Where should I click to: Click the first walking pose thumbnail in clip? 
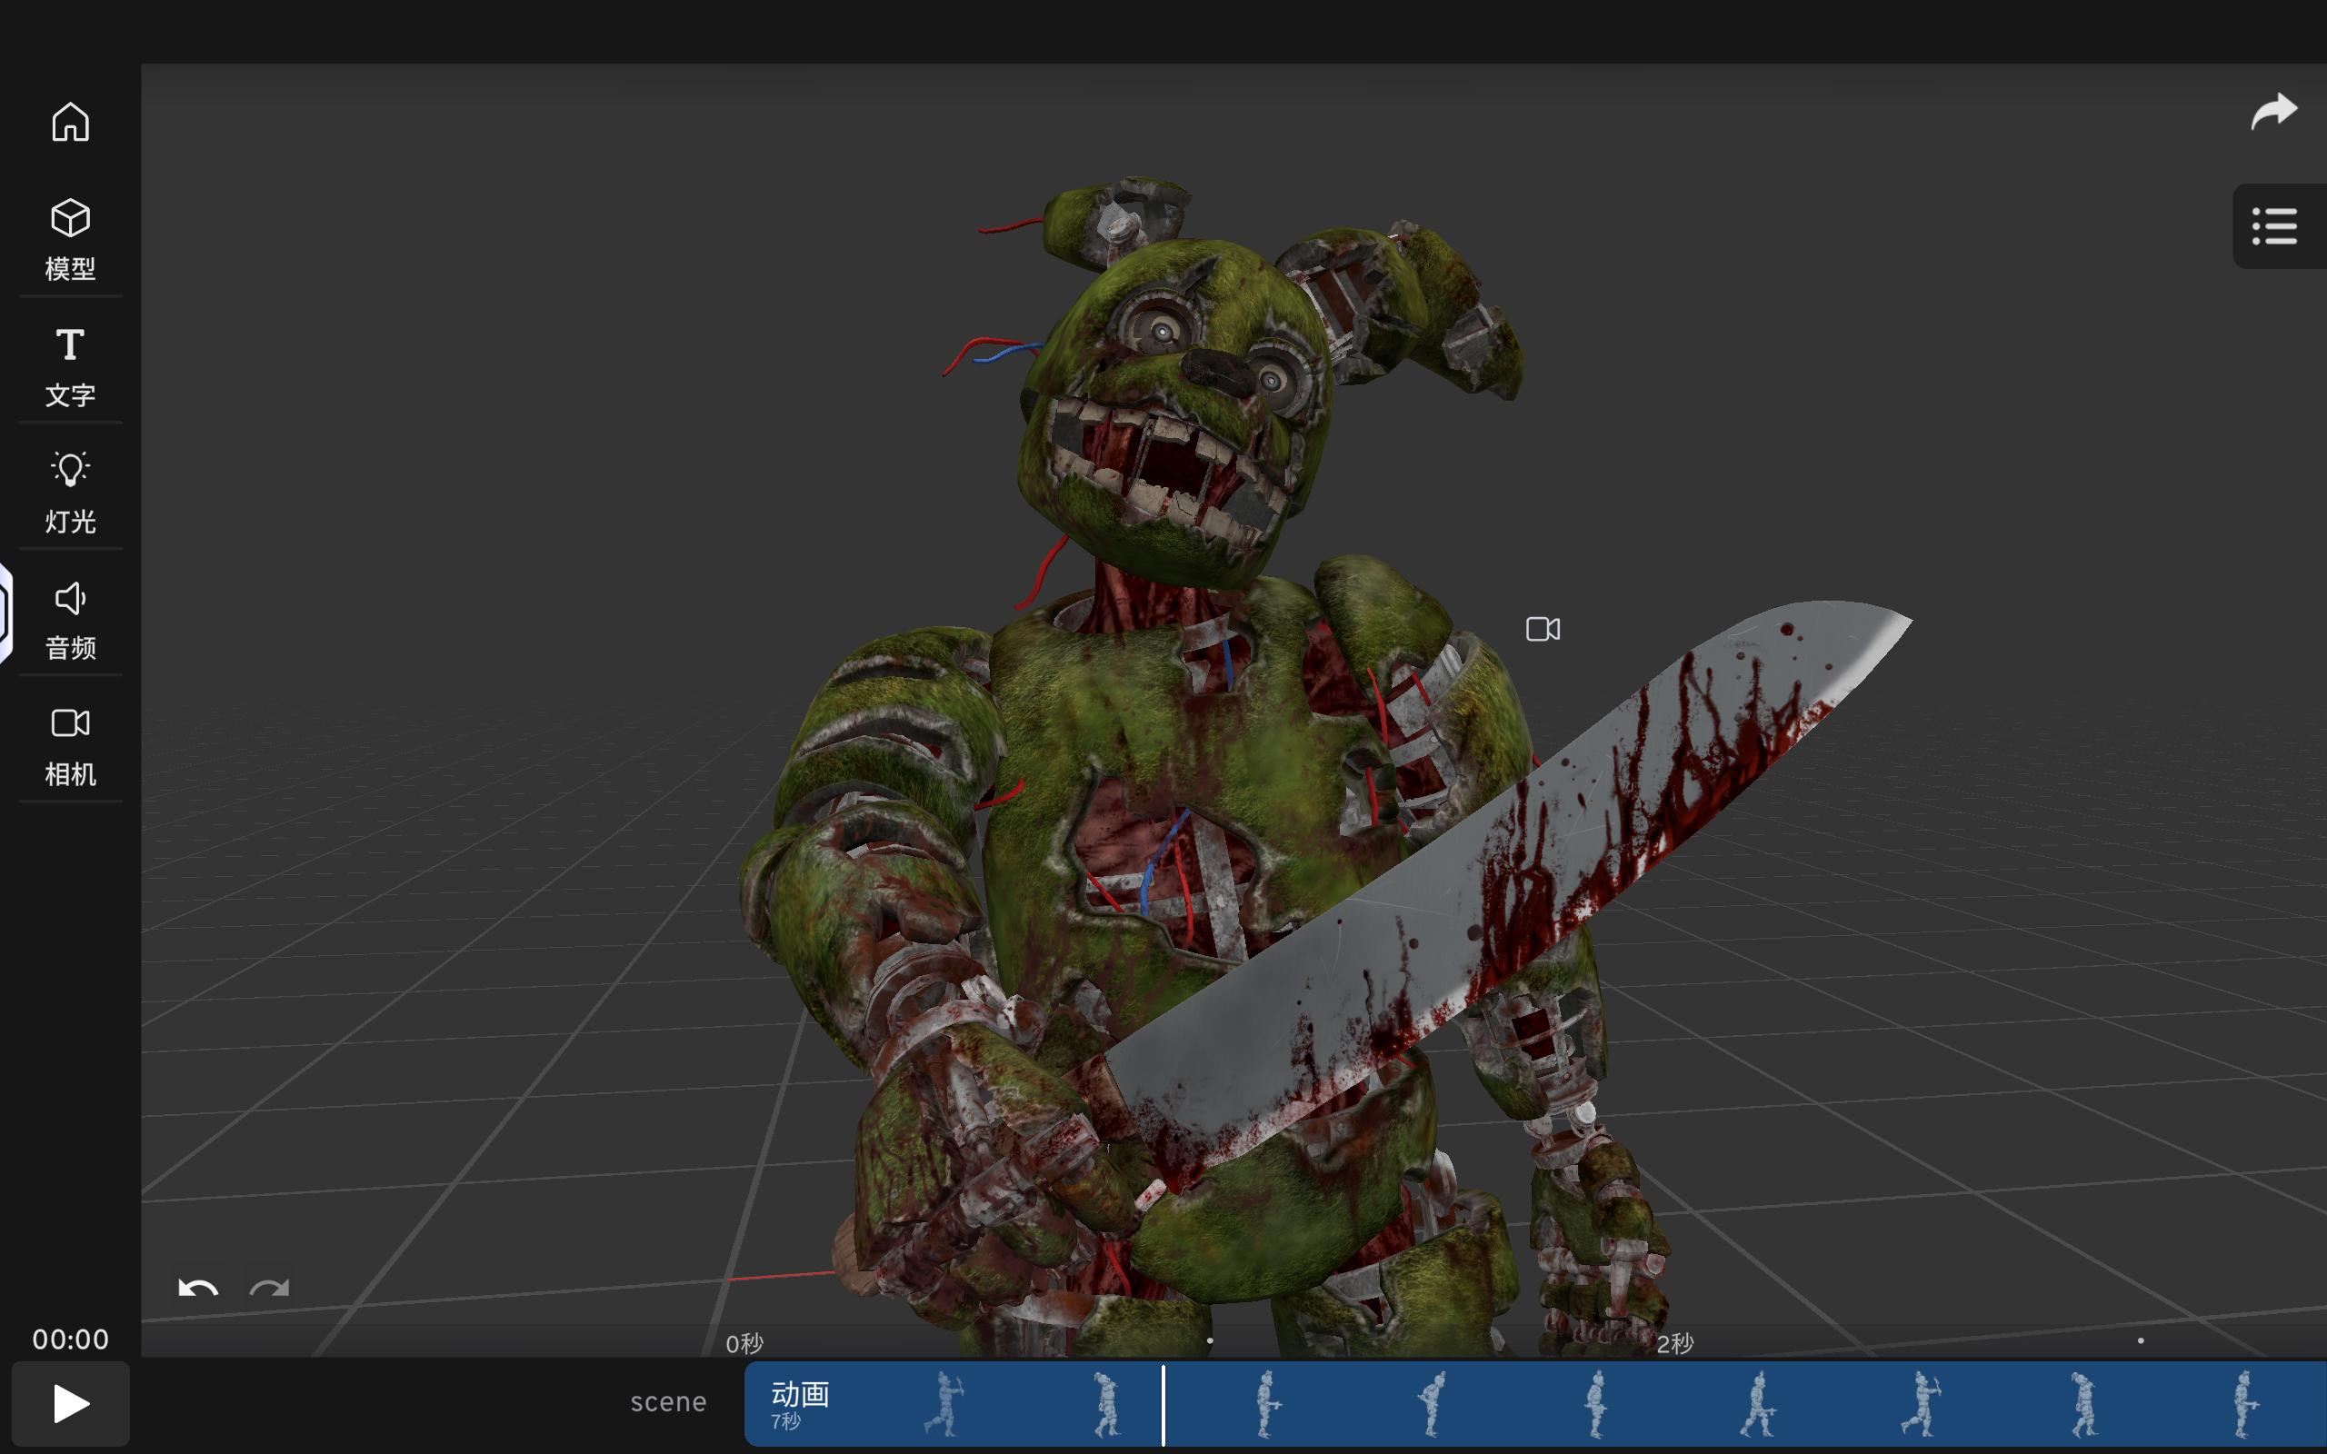(x=944, y=1404)
